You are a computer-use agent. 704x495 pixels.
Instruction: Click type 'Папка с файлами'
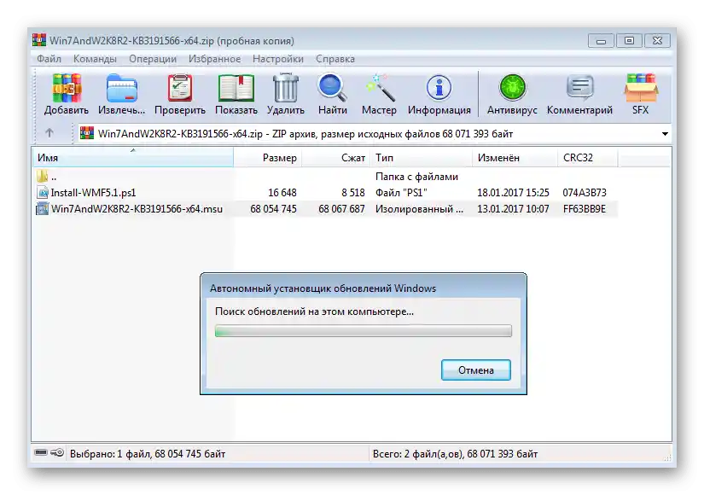pos(416,177)
